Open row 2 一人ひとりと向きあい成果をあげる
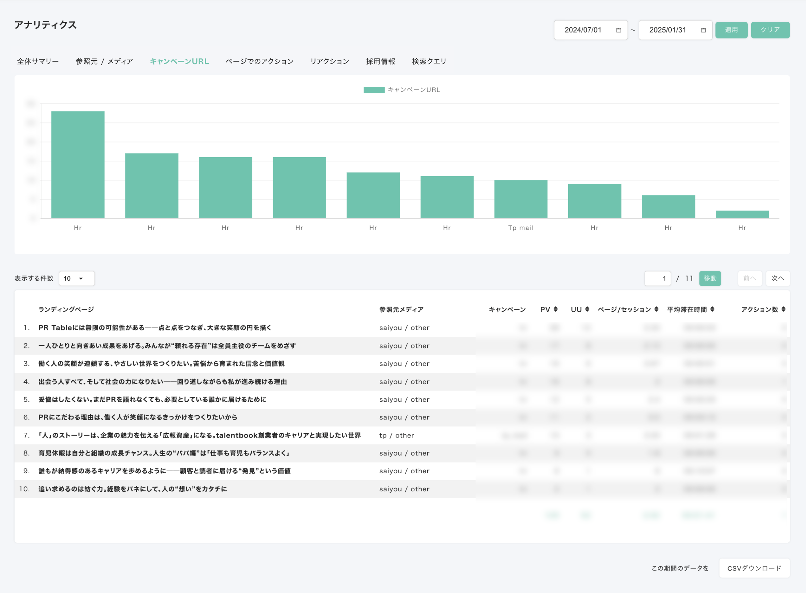 pos(167,346)
